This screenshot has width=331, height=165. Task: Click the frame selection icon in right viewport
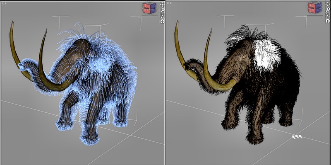pos(328,15)
